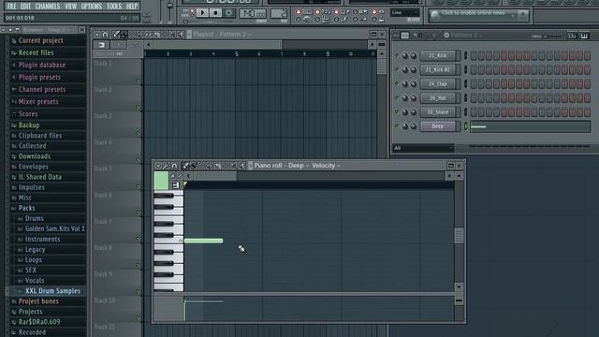Open the CHANNELS menu
This screenshot has width=599, height=337.
coord(48,7)
